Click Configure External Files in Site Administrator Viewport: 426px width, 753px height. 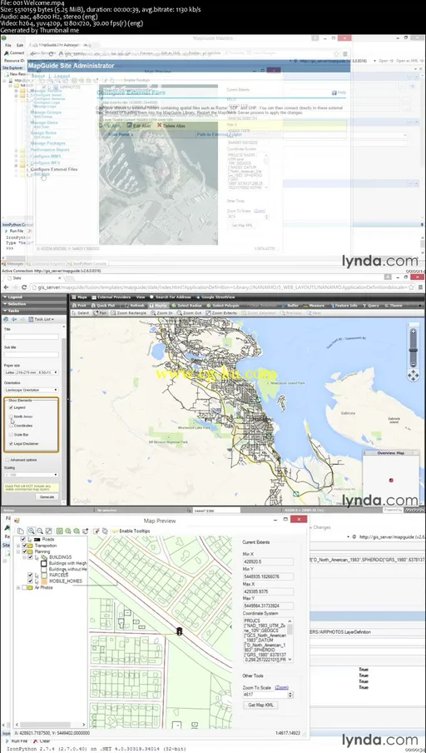click(x=54, y=169)
